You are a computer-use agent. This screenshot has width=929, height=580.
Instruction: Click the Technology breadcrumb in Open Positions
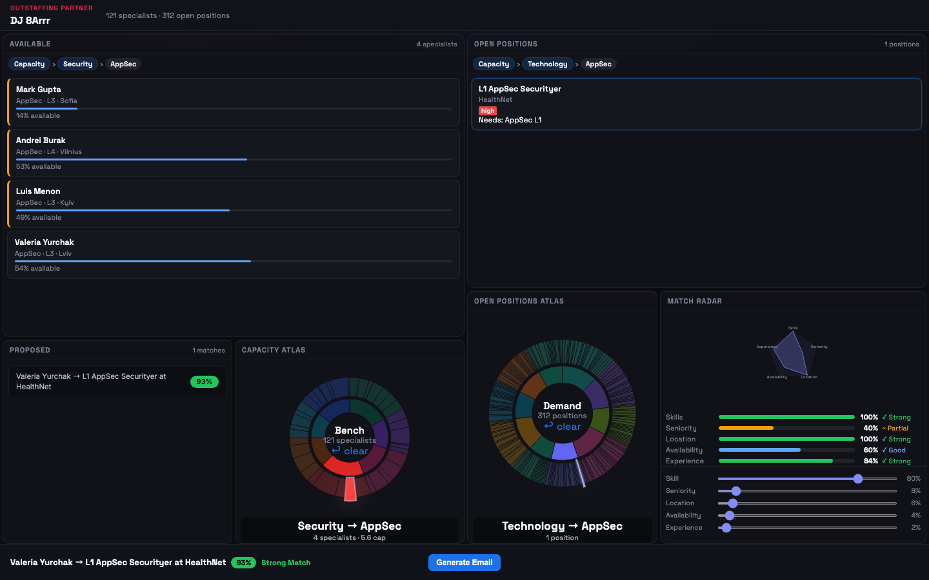pos(548,64)
